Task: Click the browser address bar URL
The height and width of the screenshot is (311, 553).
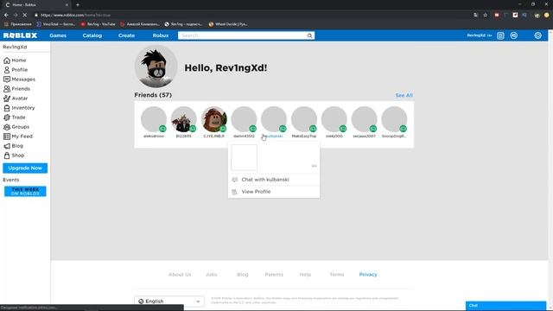Action: pos(75,16)
